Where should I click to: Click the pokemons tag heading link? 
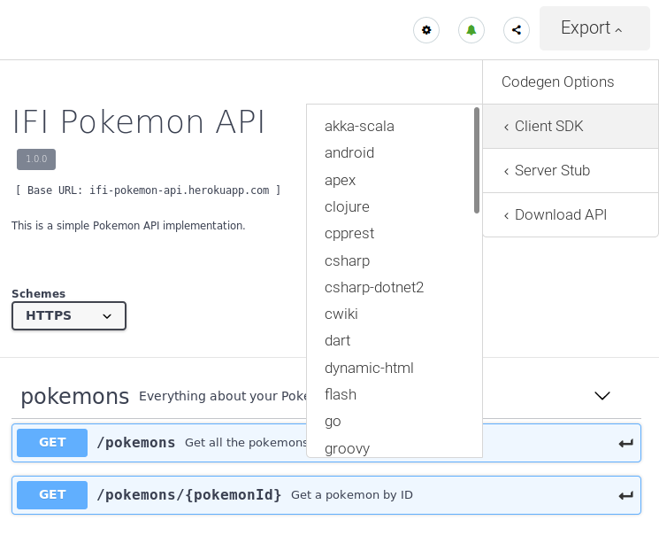tap(75, 396)
